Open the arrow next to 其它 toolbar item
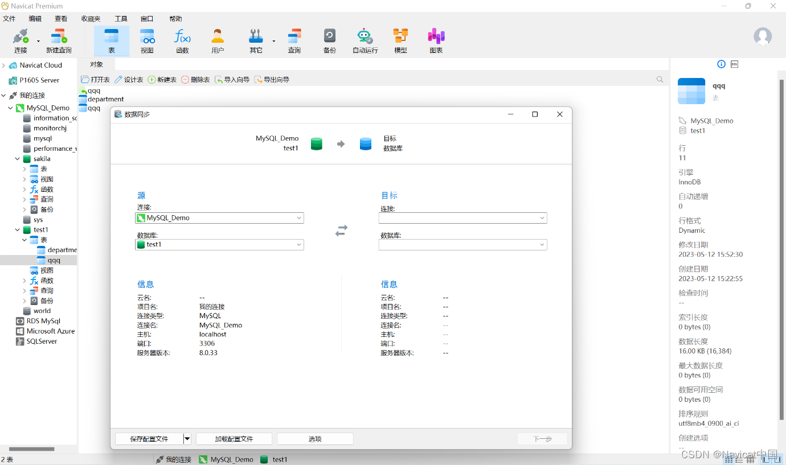 pyautogui.click(x=273, y=41)
